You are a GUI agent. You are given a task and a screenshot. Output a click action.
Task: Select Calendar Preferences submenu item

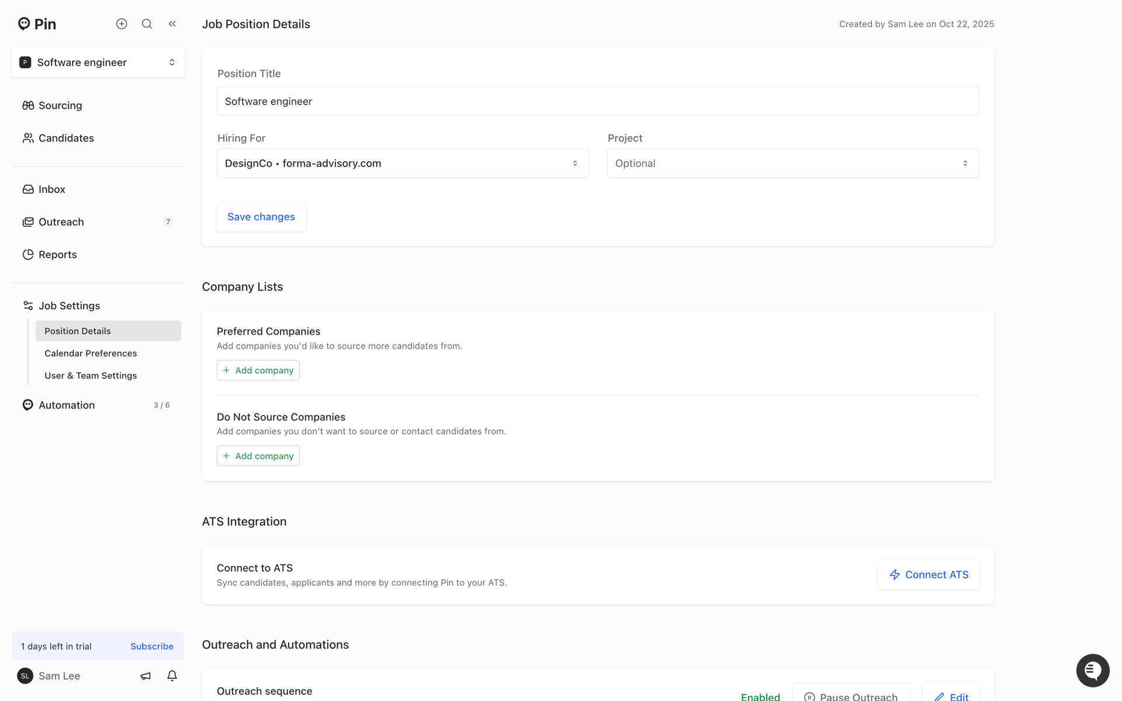108,353
